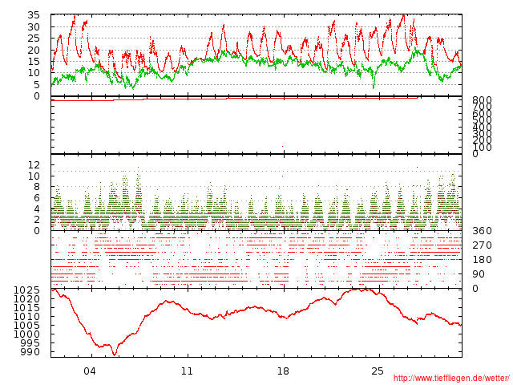Click the "30" label on the temperature axis
The width and height of the screenshot is (513, 385).
click(34, 26)
